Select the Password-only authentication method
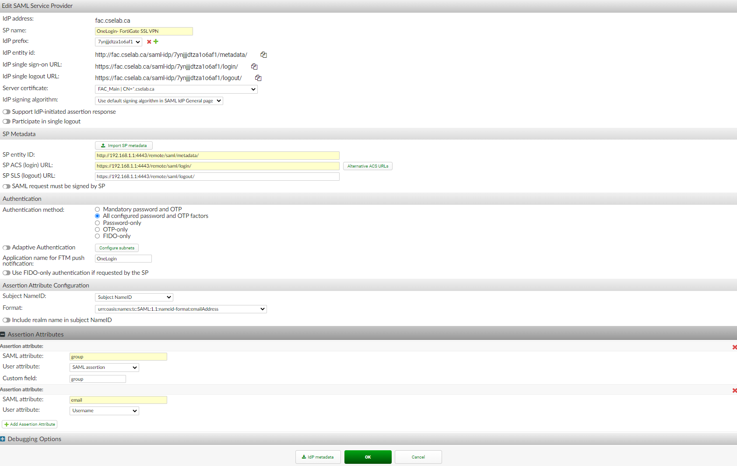 coord(97,223)
